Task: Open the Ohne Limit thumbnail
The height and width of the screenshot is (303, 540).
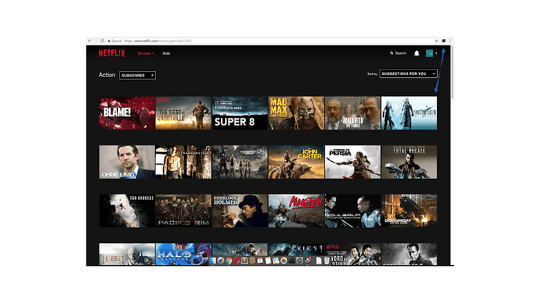Action: click(127, 162)
